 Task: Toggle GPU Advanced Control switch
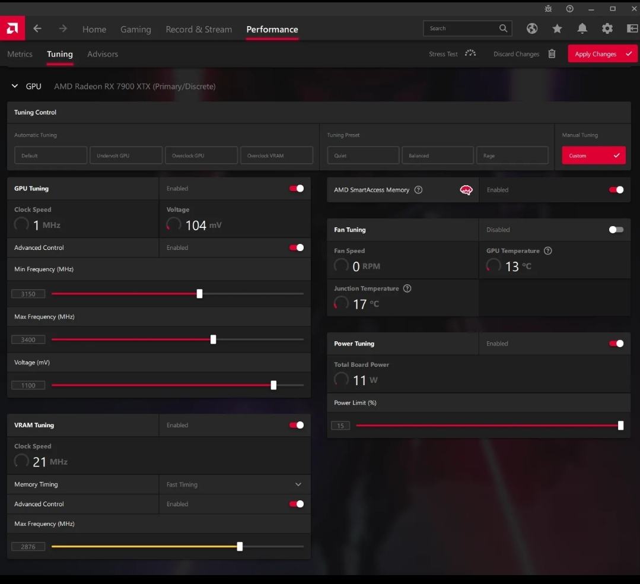click(x=297, y=247)
